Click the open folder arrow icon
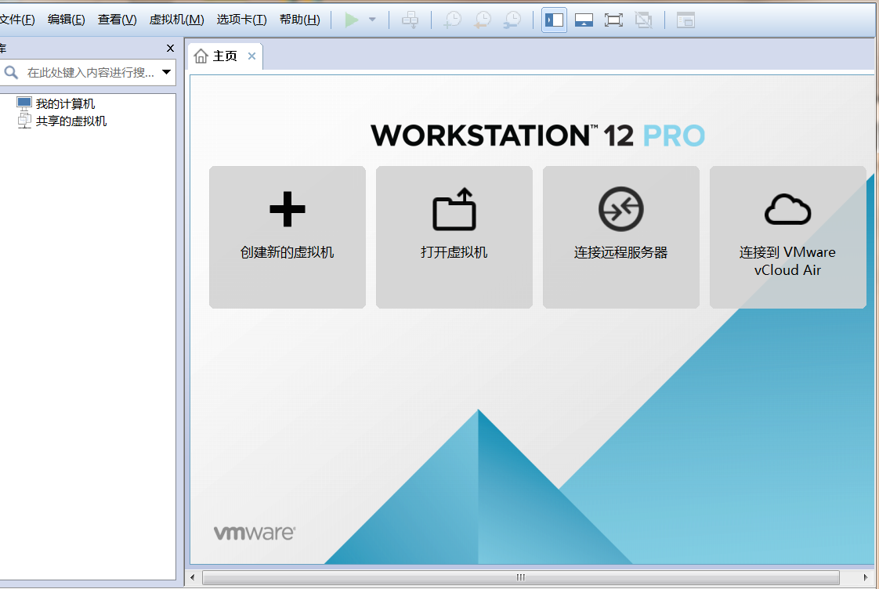This screenshot has height=589, width=879. (454, 209)
